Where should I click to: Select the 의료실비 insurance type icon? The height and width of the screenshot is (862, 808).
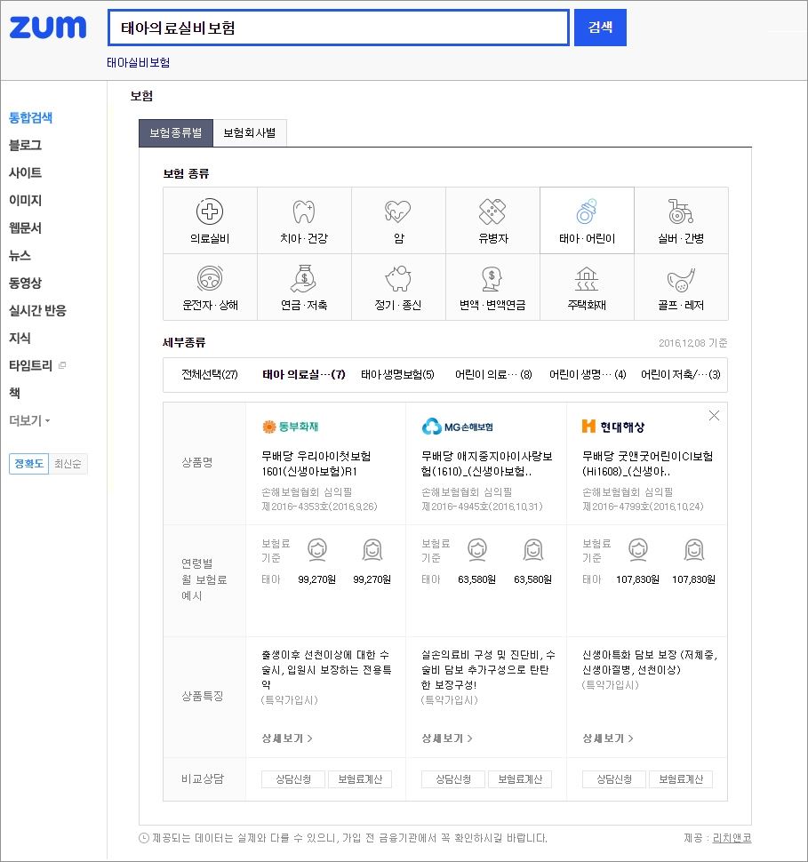(210, 212)
